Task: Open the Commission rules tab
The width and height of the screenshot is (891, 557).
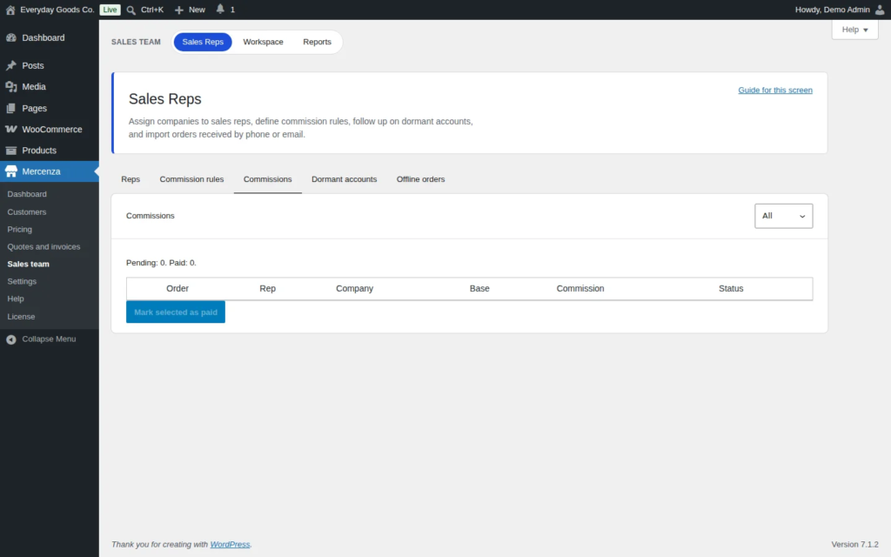Action: [191, 179]
